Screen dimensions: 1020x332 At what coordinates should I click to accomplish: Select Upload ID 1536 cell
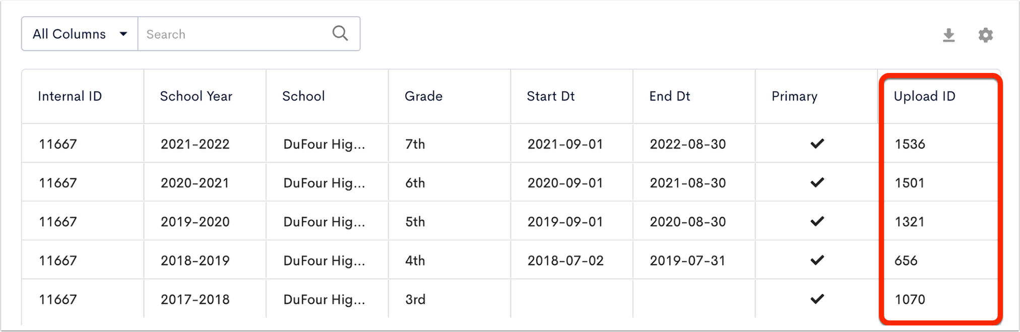pyautogui.click(x=910, y=144)
